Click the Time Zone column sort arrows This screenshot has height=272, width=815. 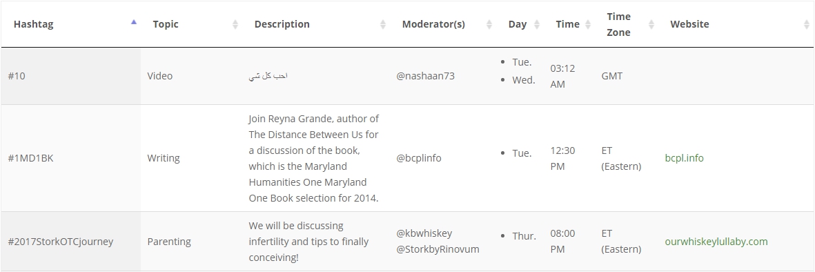tap(651, 24)
